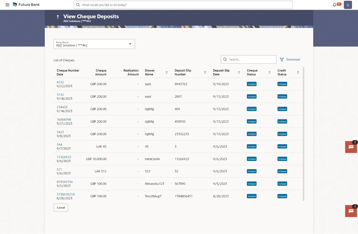
Task: Click the Futura Bank logo
Action: click(x=26, y=5)
